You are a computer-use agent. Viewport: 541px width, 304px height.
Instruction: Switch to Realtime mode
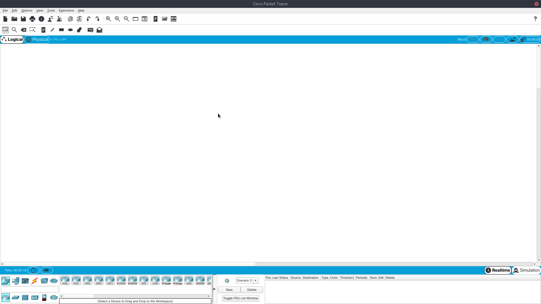point(498,270)
